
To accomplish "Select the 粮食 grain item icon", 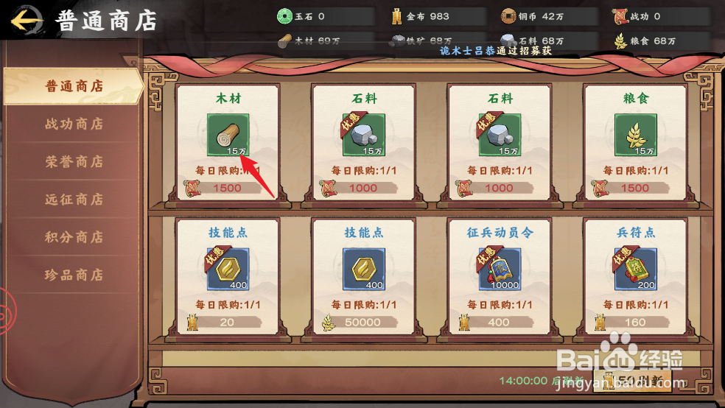I will coord(636,135).
